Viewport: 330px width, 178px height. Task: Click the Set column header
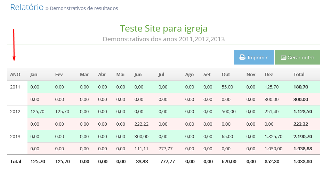pyautogui.click(x=207, y=75)
